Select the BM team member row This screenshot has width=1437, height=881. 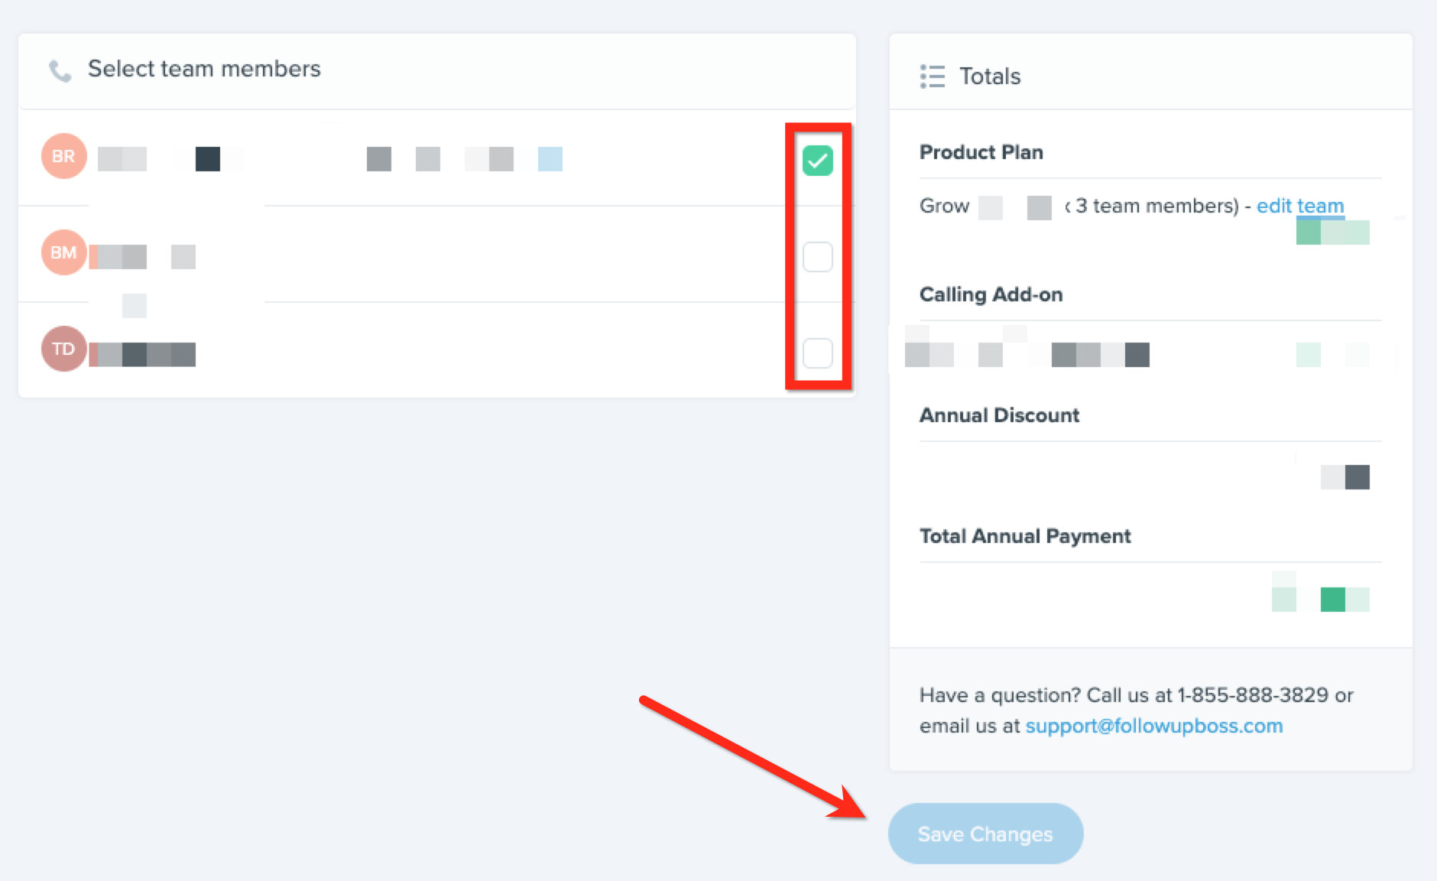[x=437, y=254]
